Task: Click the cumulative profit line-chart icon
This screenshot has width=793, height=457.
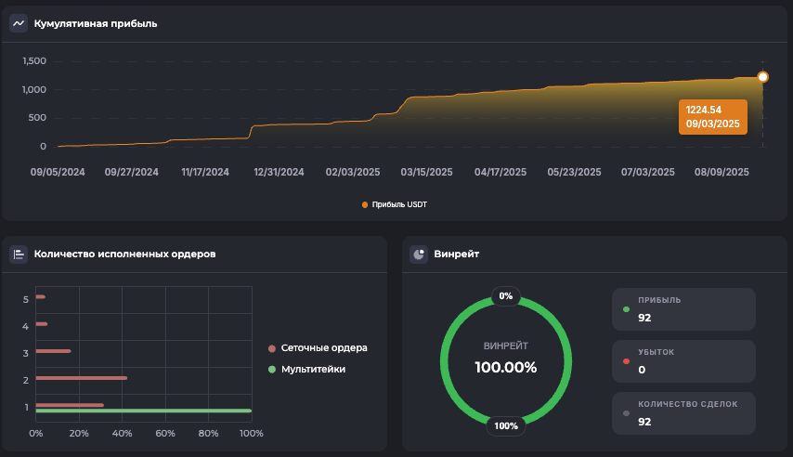Action: click(19, 23)
